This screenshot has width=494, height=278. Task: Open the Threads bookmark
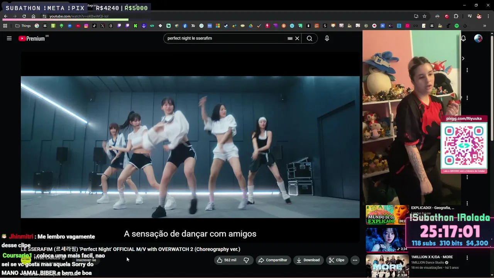point(111,26)
